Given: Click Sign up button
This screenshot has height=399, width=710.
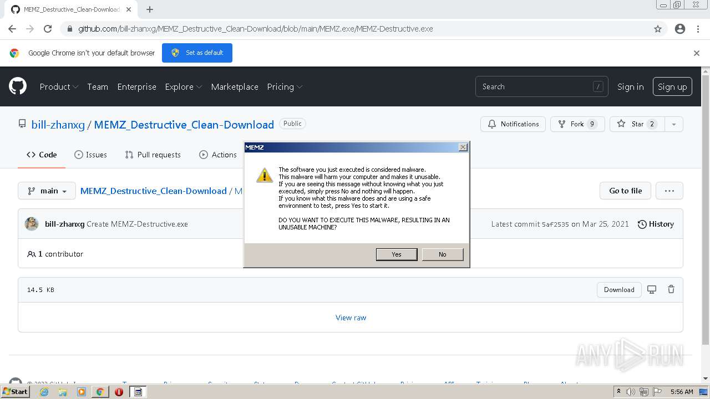Looking at the screenshot, I should click(x=672, y=86).
